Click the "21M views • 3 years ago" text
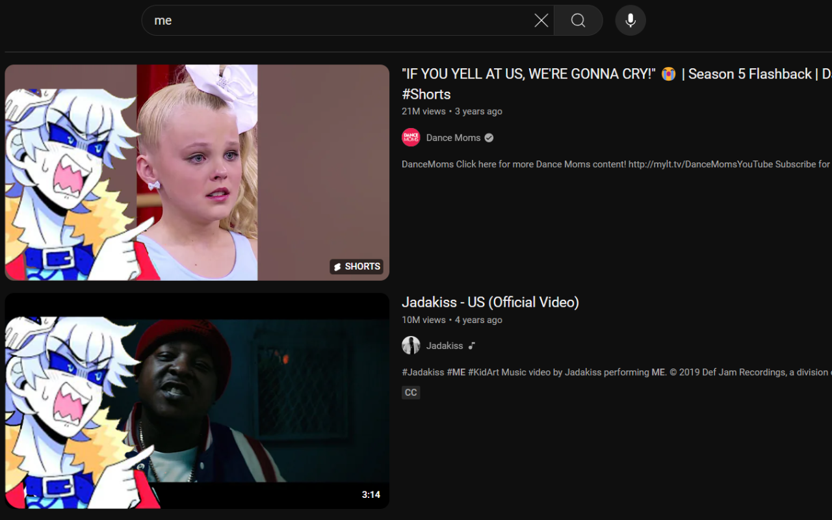Viewport: 832px width, 520px height. click(452, 111)
